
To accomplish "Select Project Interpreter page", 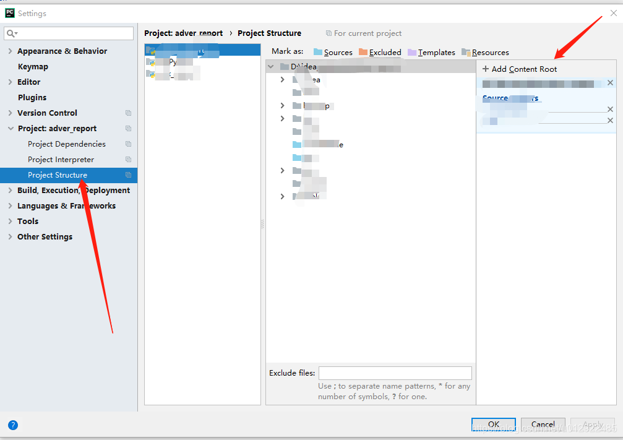I will [61, 160].
